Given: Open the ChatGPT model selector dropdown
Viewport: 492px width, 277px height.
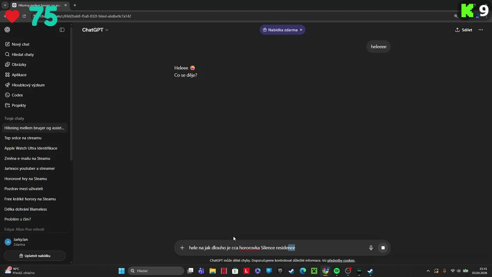Looking at the screenshot, I should pyautogui.click(x=95, y=30).
